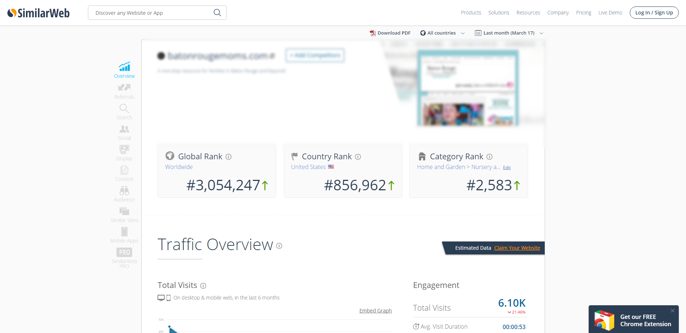Click the globe icon beside All countries
The width and height of the screenshot is (686, 333).
[x=423, y=33]
